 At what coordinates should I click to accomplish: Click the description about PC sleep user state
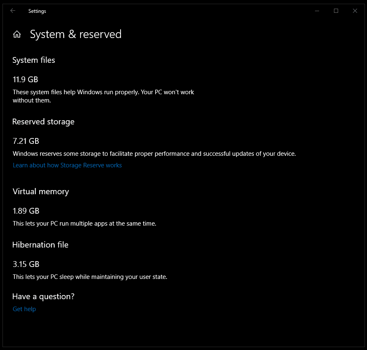(90, 277)
